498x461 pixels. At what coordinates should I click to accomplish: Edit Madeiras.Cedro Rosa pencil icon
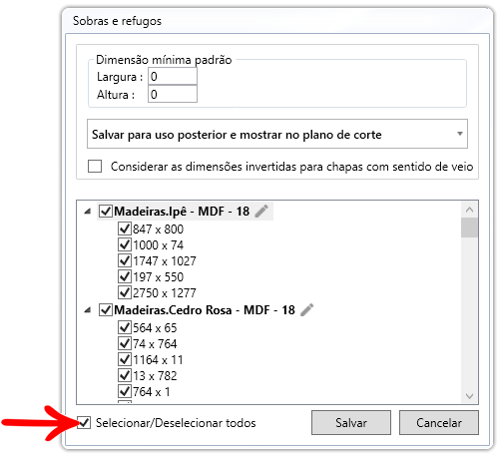tap(307, 310)
